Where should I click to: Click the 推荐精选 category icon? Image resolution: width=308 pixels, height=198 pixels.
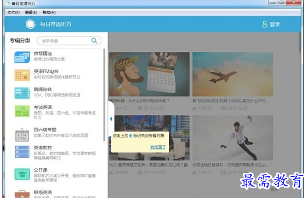tap(22, 57)
